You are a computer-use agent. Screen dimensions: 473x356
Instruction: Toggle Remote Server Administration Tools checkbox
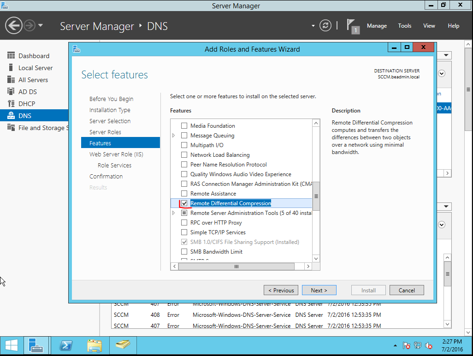coord(184,213)
